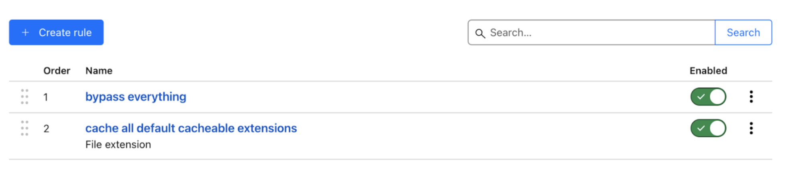Image resolution: width=791 pixels, height=178 pixels.
Task: Click the plus icon on Create rule
Action: (25, 32)
